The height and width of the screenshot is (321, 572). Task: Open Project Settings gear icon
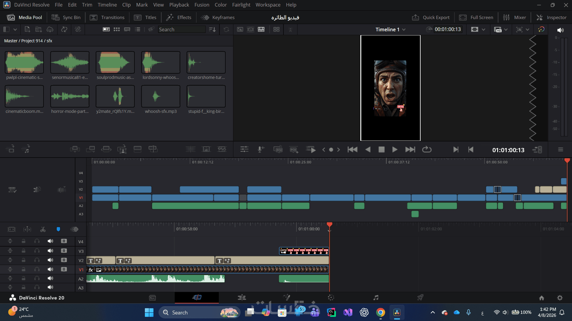click(x=560, y=298)
